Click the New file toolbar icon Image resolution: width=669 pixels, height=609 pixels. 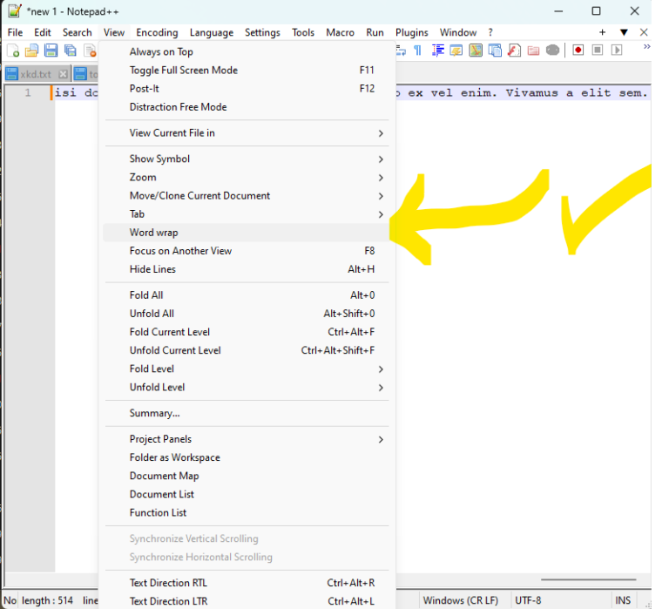(13, 51)
